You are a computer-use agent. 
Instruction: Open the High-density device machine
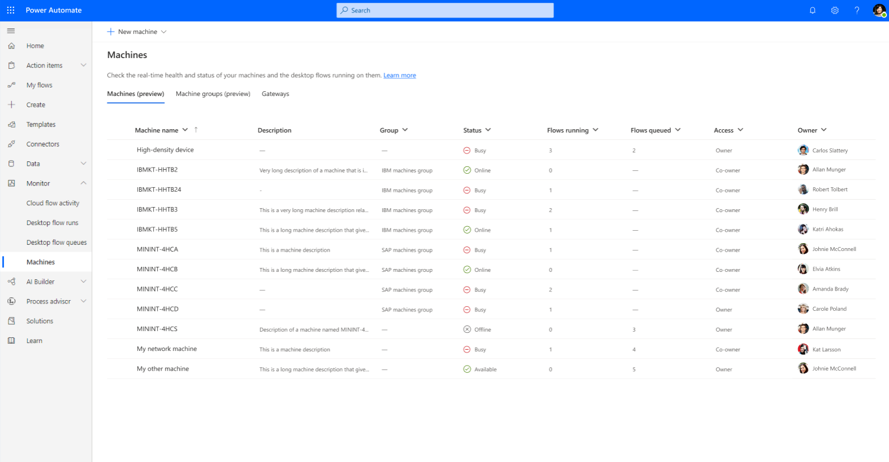165,150
